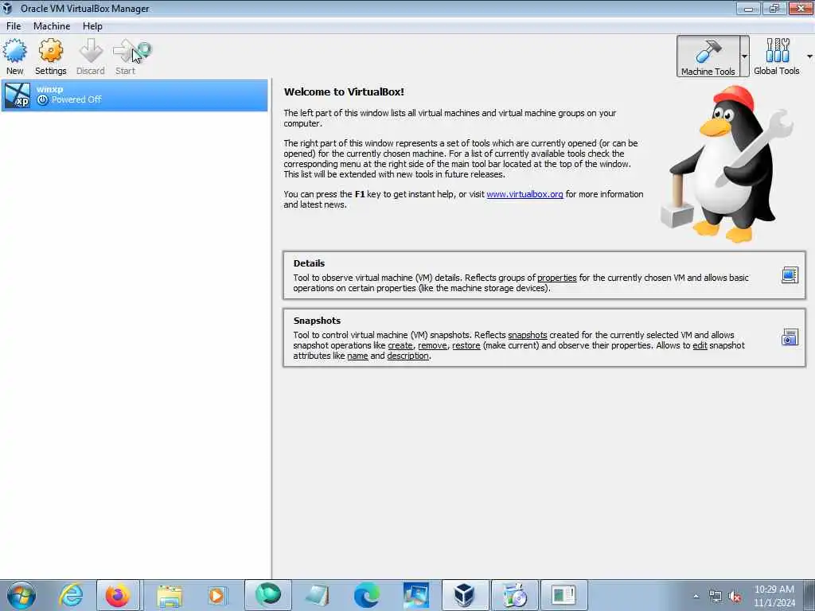
Task: Open Firefox from the taskbar
Action: 118,595
